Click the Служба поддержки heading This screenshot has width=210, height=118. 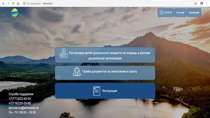click(21, 94)
